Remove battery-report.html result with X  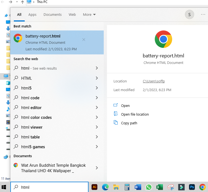pyautogui.click(x=84, y=40)
